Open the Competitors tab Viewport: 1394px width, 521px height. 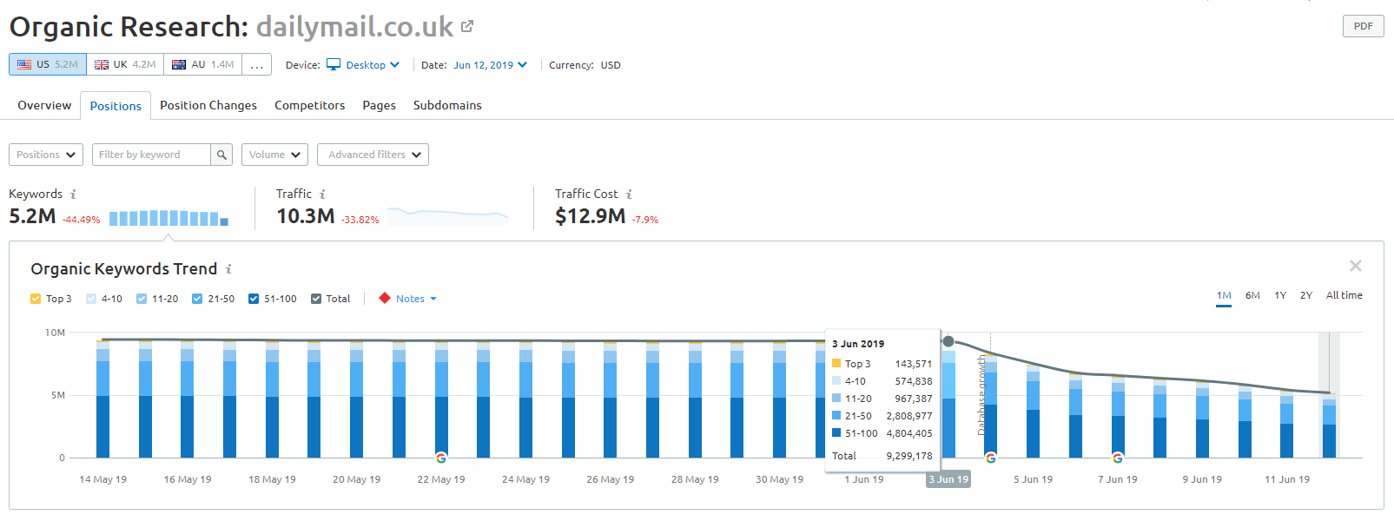pyautogui.click(x=309, y=105)
